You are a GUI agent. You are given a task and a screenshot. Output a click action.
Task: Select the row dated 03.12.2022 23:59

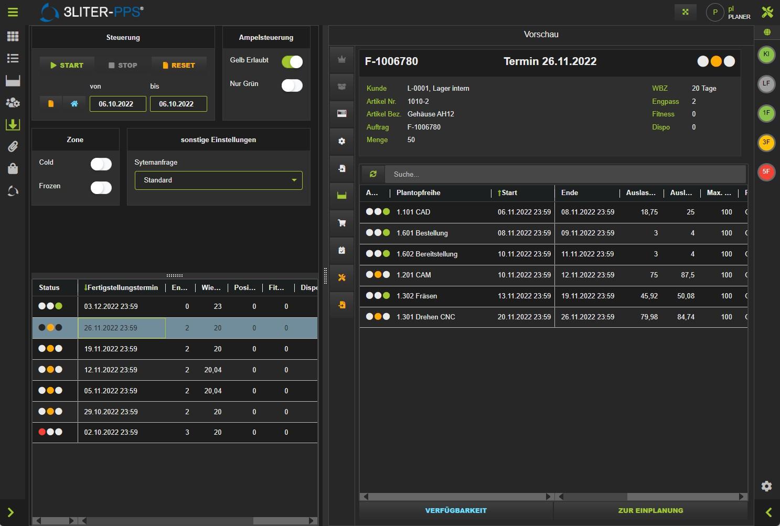point(175,307)
